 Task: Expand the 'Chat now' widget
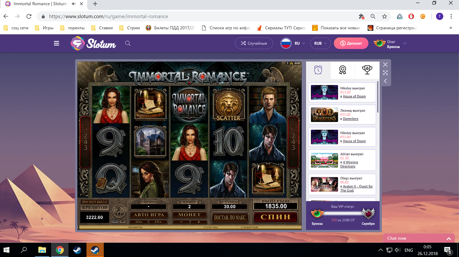pyautogui.click(x=419, y=238)
